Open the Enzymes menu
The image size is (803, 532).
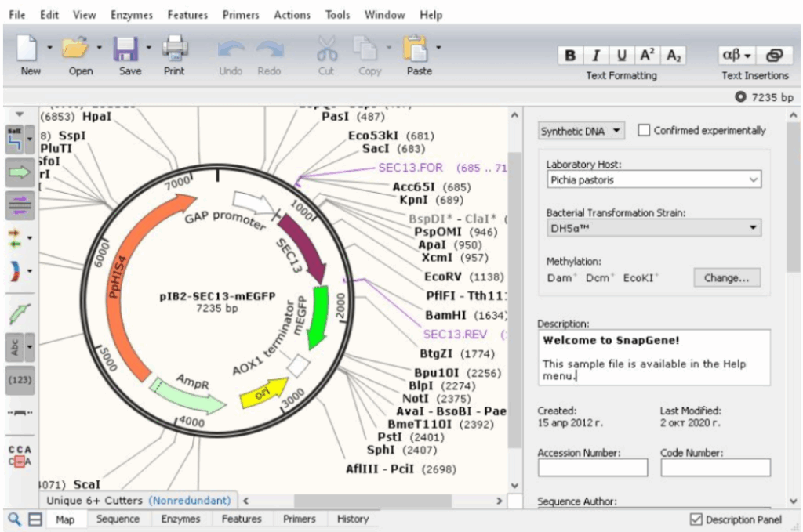pos(132,15)
